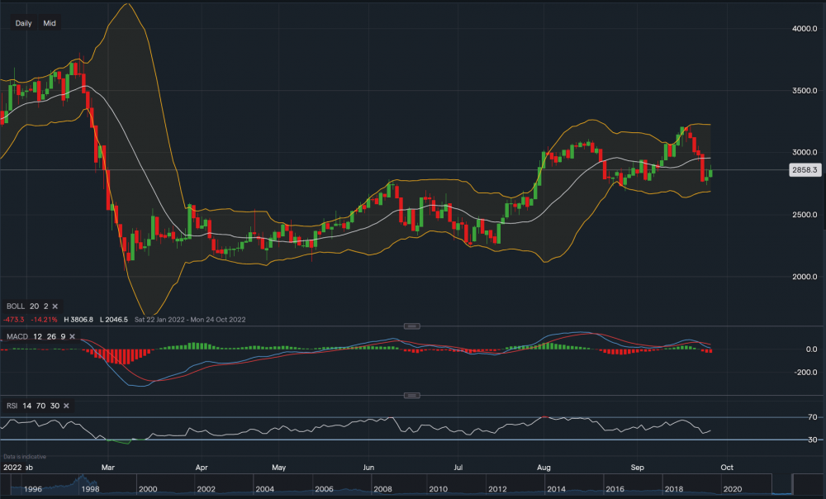The image size is (826, 499).
Task: Open the Daily timeframe dropdown
Action: [x=23, y=23]
